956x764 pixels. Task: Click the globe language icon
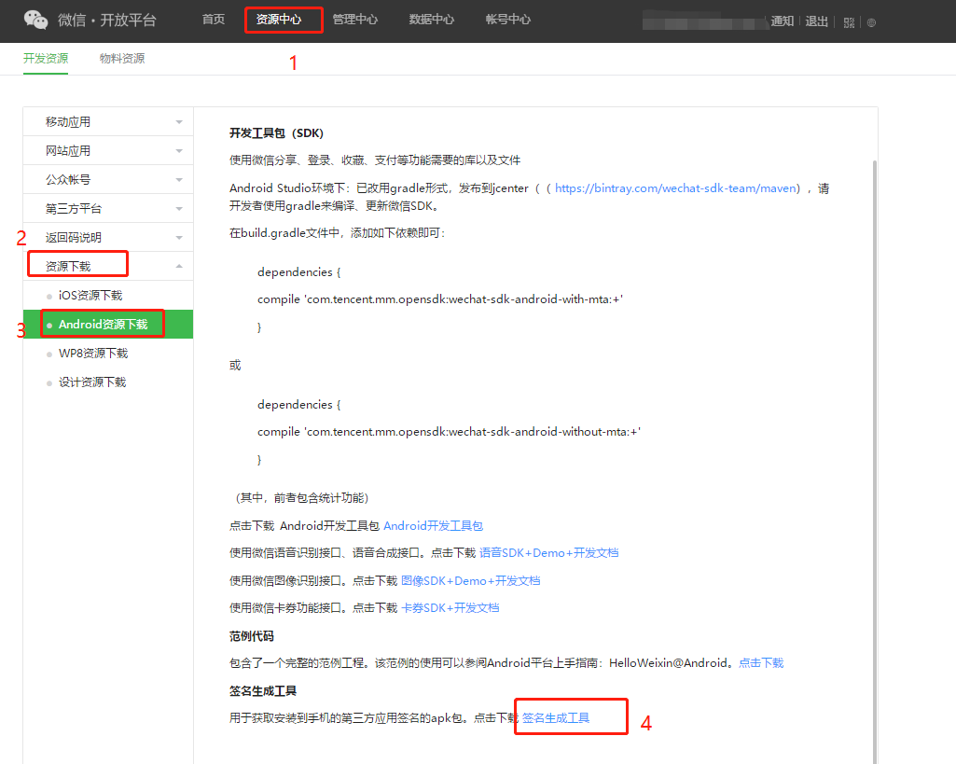(871, 22)
